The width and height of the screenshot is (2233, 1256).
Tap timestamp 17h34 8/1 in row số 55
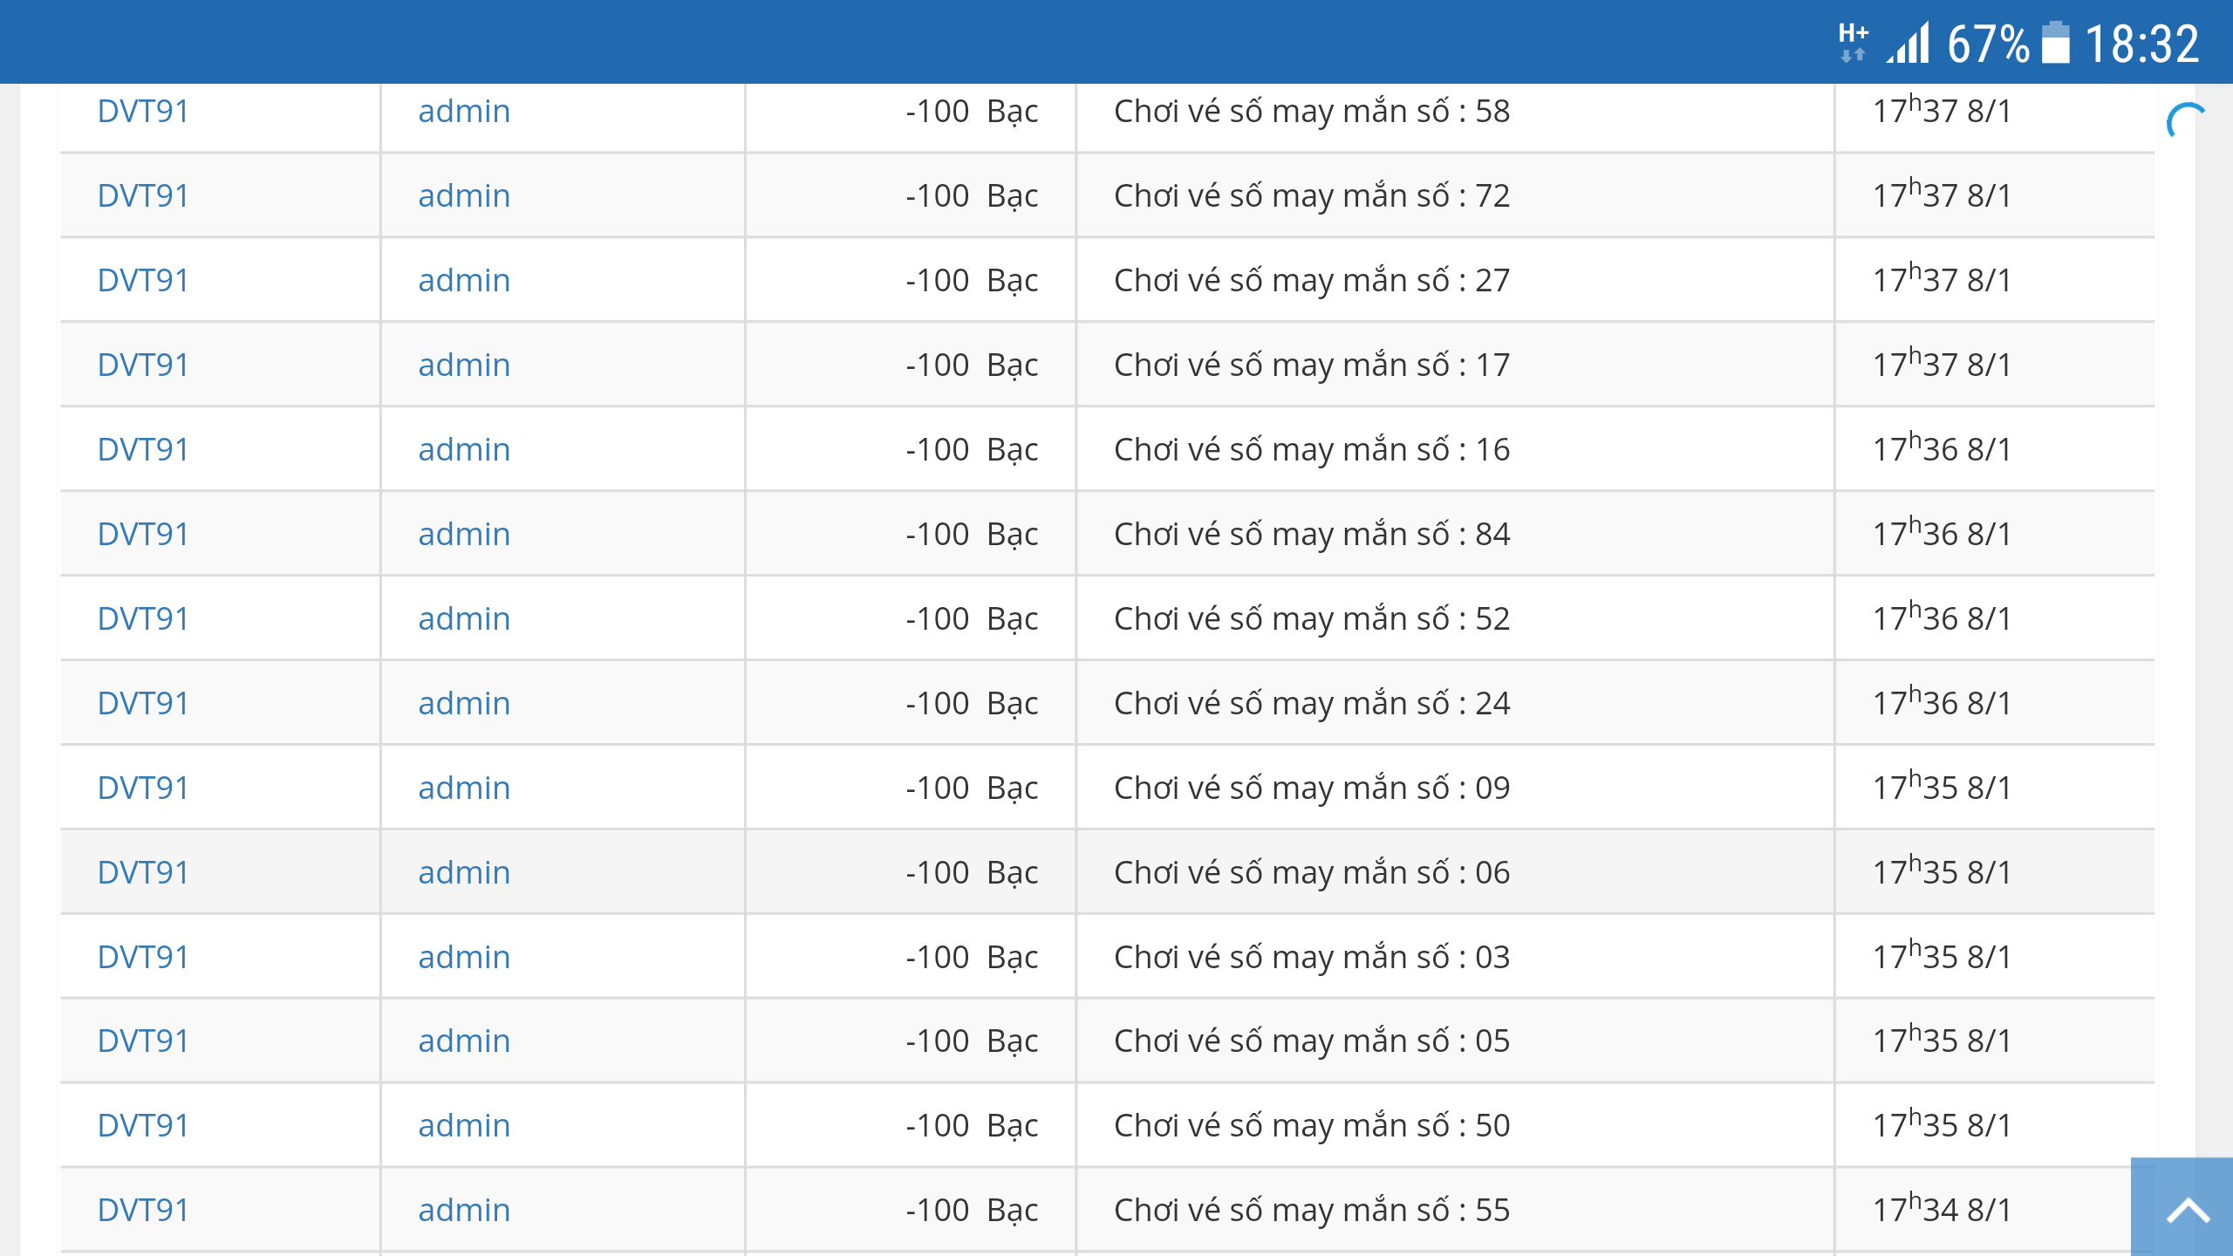click(x=1942, y=1208)
